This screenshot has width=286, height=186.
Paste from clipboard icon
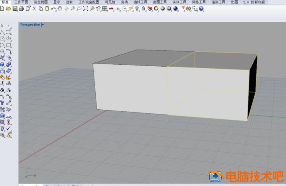[47, 9]
